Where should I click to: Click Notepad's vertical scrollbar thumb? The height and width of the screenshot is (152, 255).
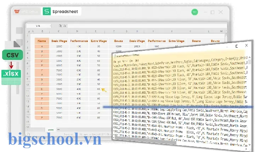250,62
